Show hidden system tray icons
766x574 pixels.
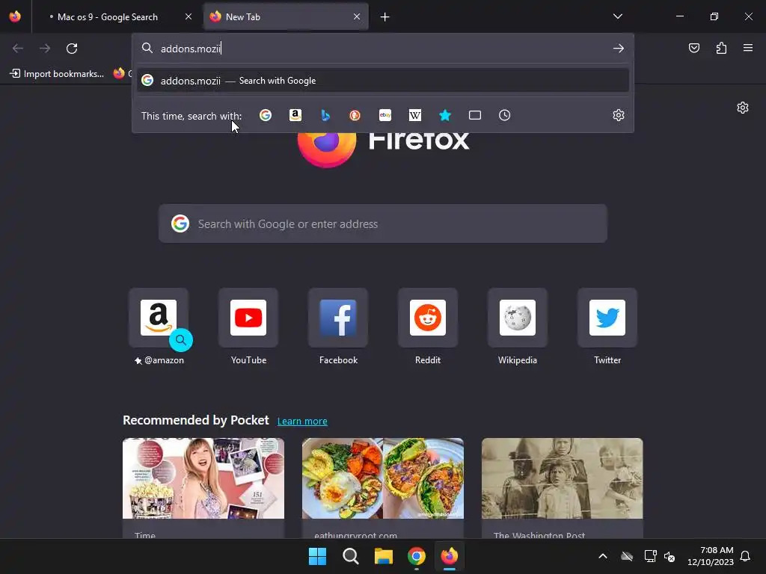603,556
